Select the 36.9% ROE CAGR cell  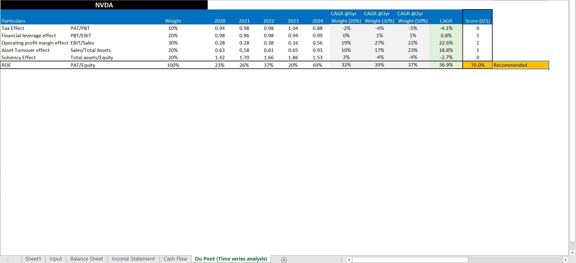(x=446, y=65)
